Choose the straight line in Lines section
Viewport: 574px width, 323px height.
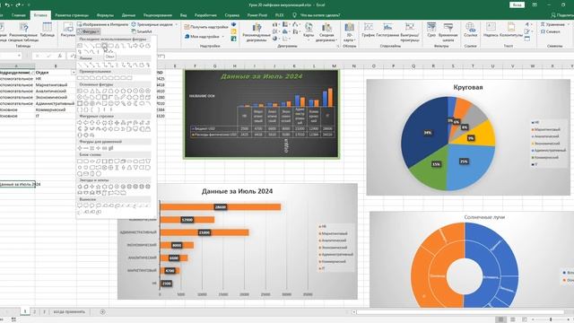80,65
